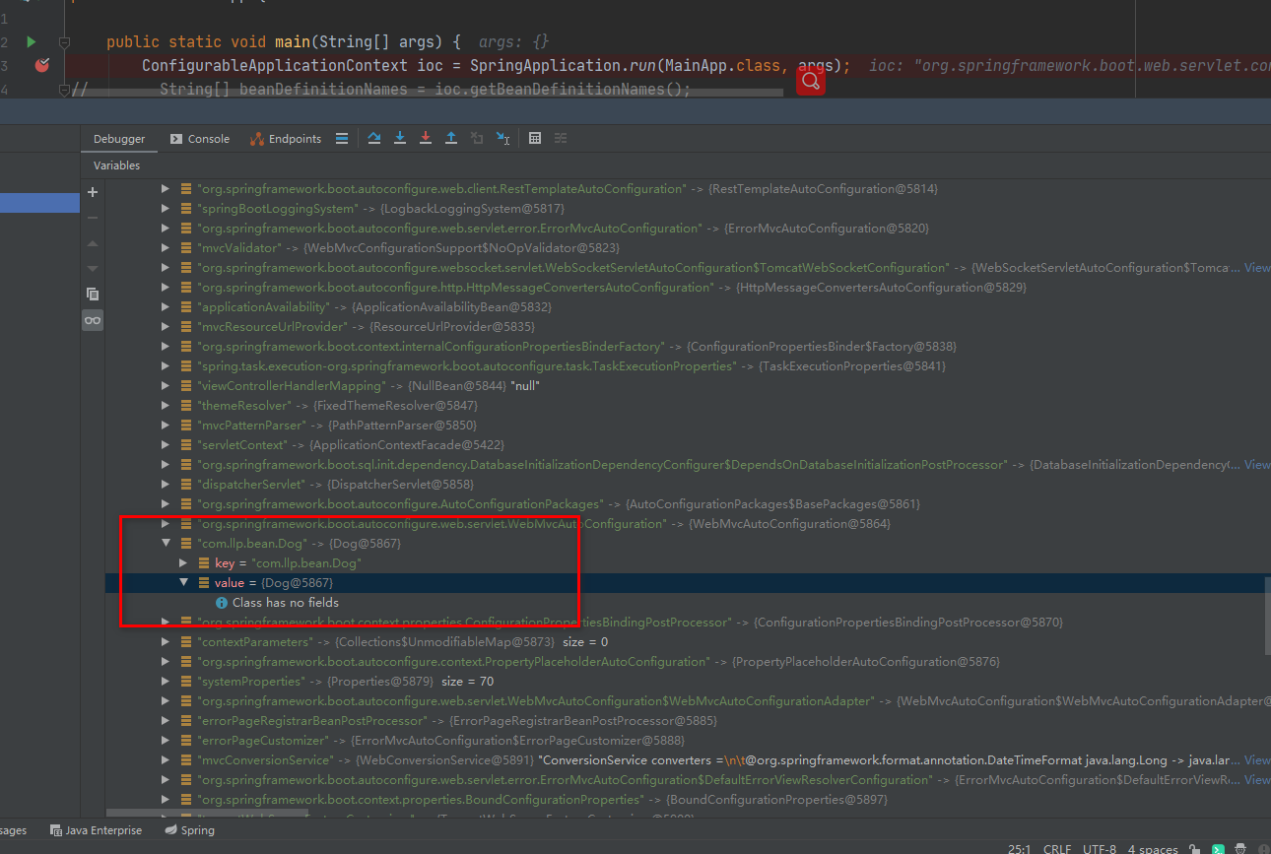Click View link on TomcatWebSocketConfiguration row
The image size is (1271, 854).
1257,267
